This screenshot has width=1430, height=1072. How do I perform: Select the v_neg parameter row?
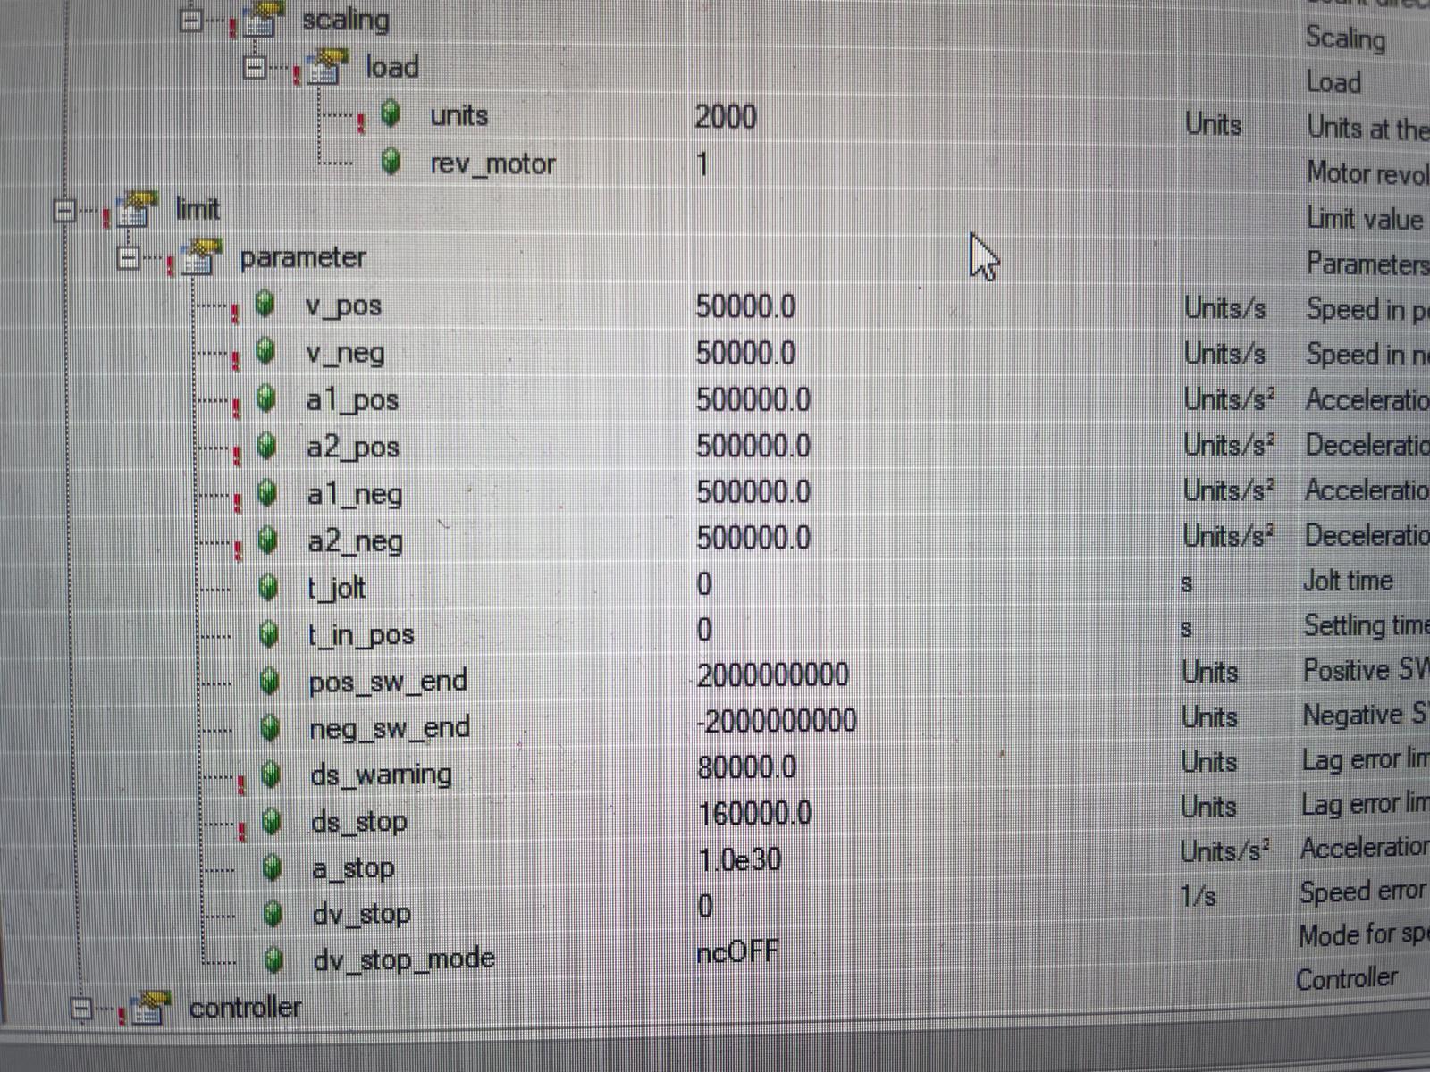click(x=715, y=353)
